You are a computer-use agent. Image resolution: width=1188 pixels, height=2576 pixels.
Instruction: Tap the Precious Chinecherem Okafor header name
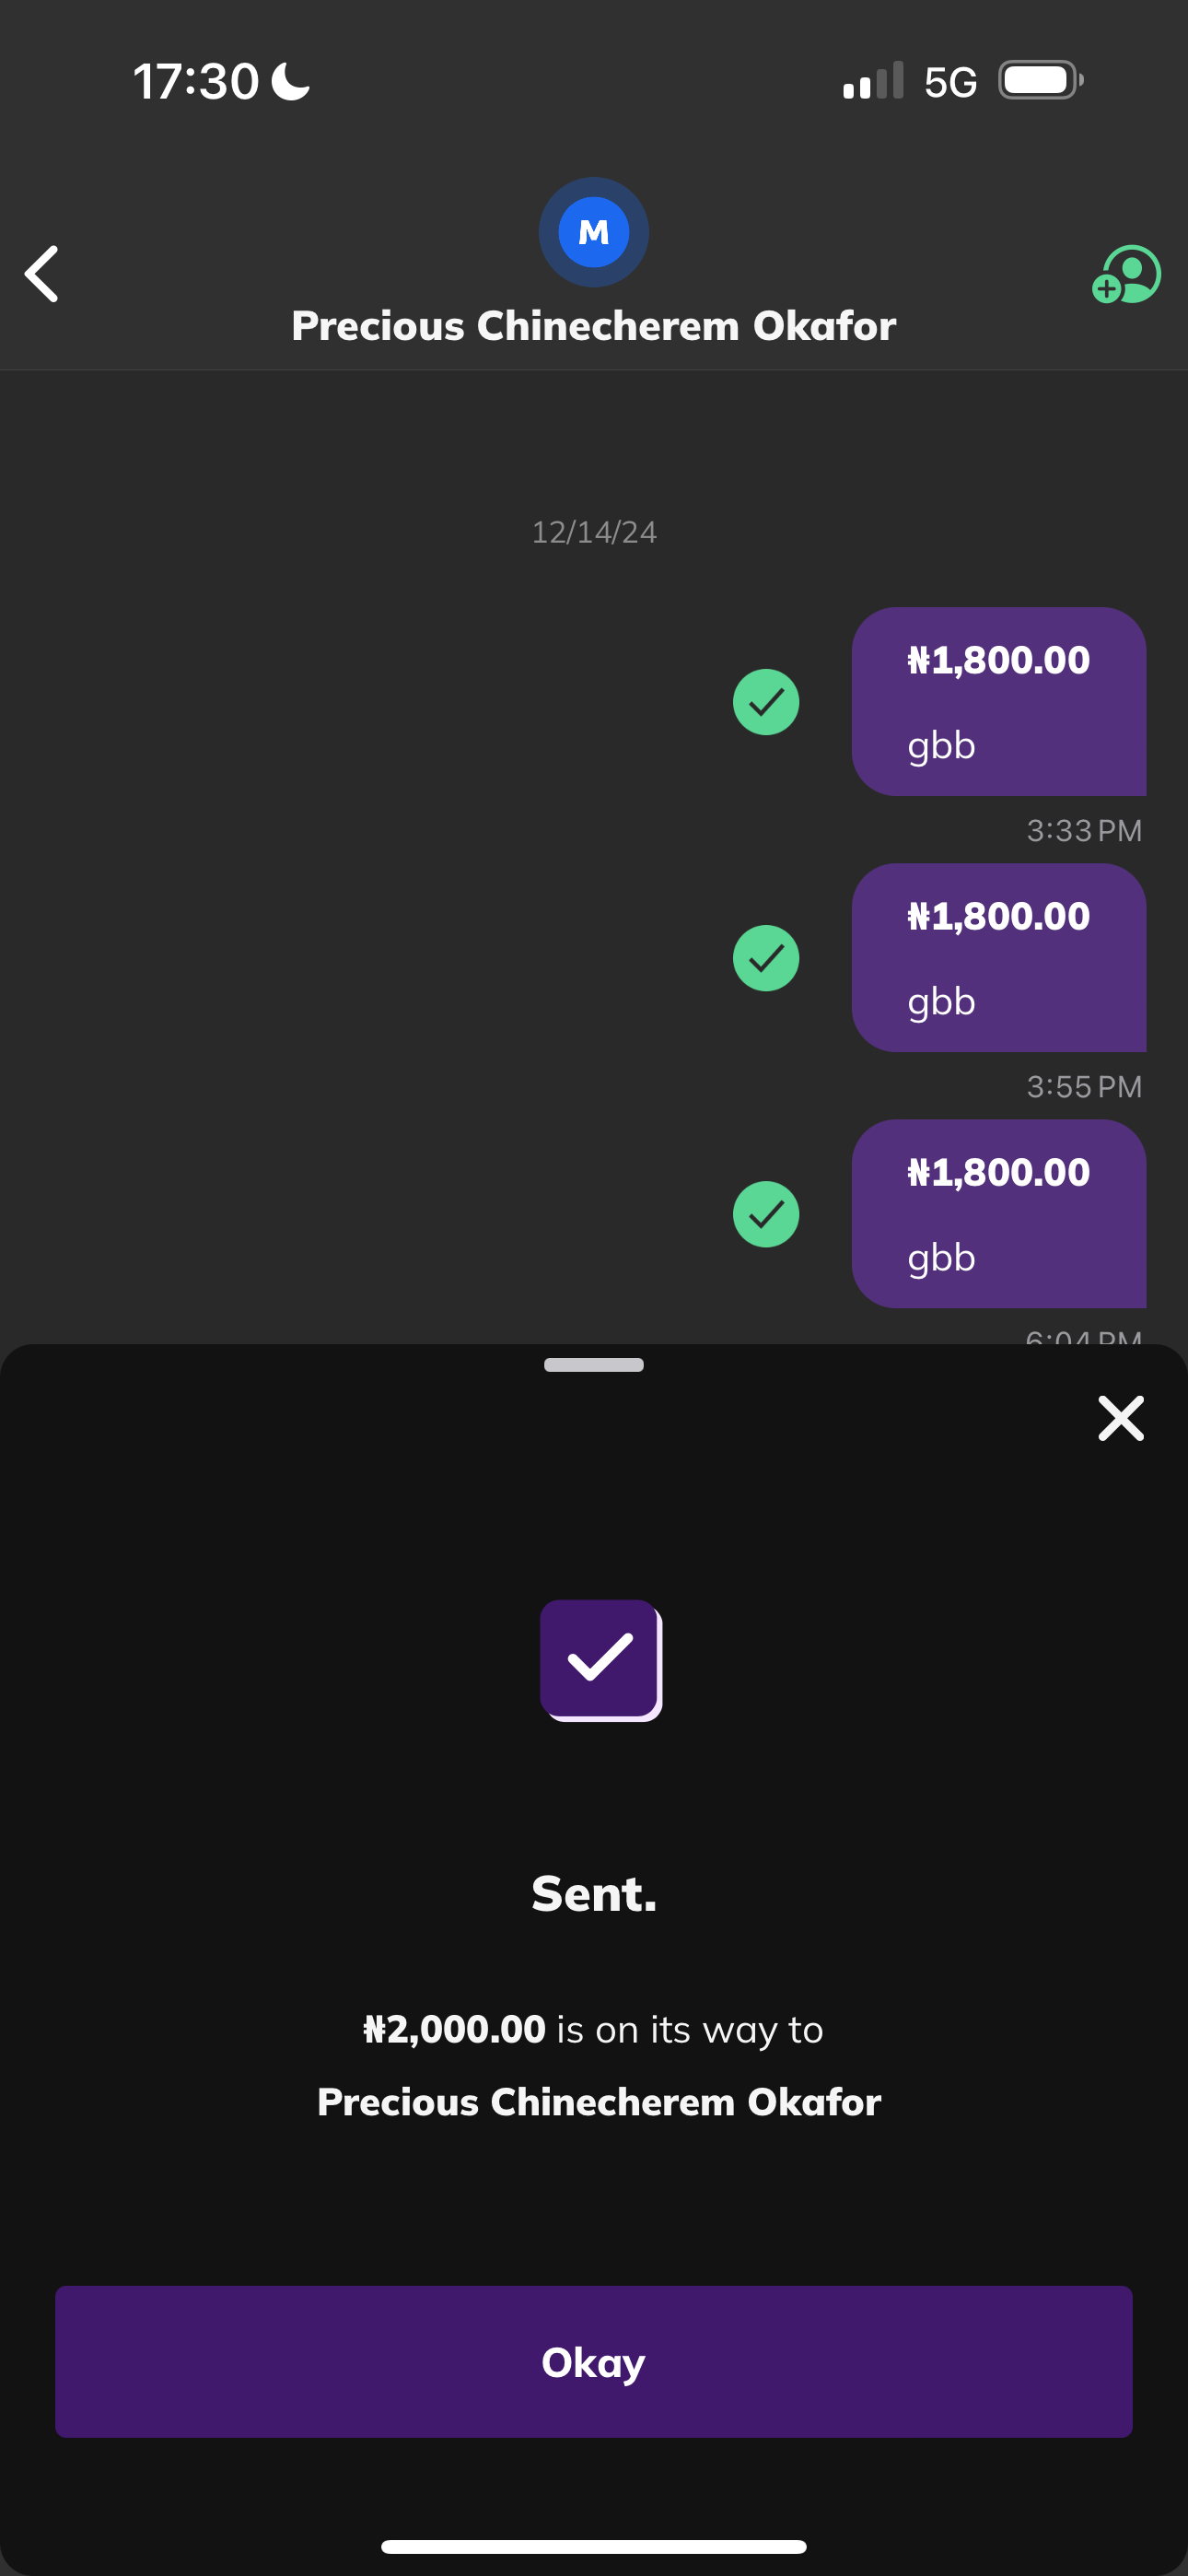[594, 326]
